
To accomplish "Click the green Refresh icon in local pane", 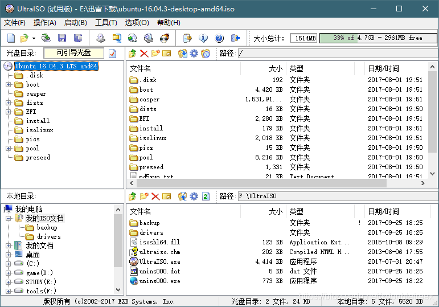I will click(206, 197).
